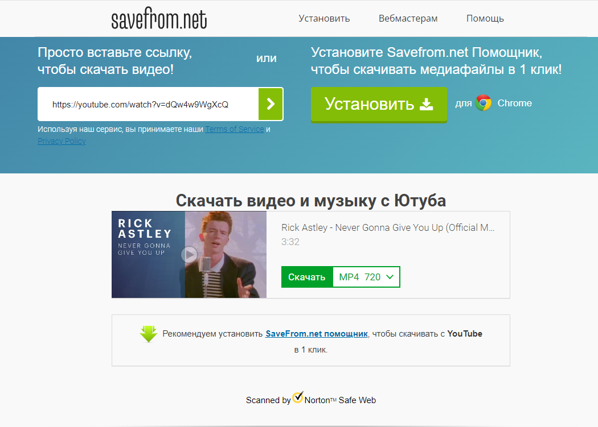598x427 pixels.
Task: Play the video preview via play icon
Action: [189, 255]
